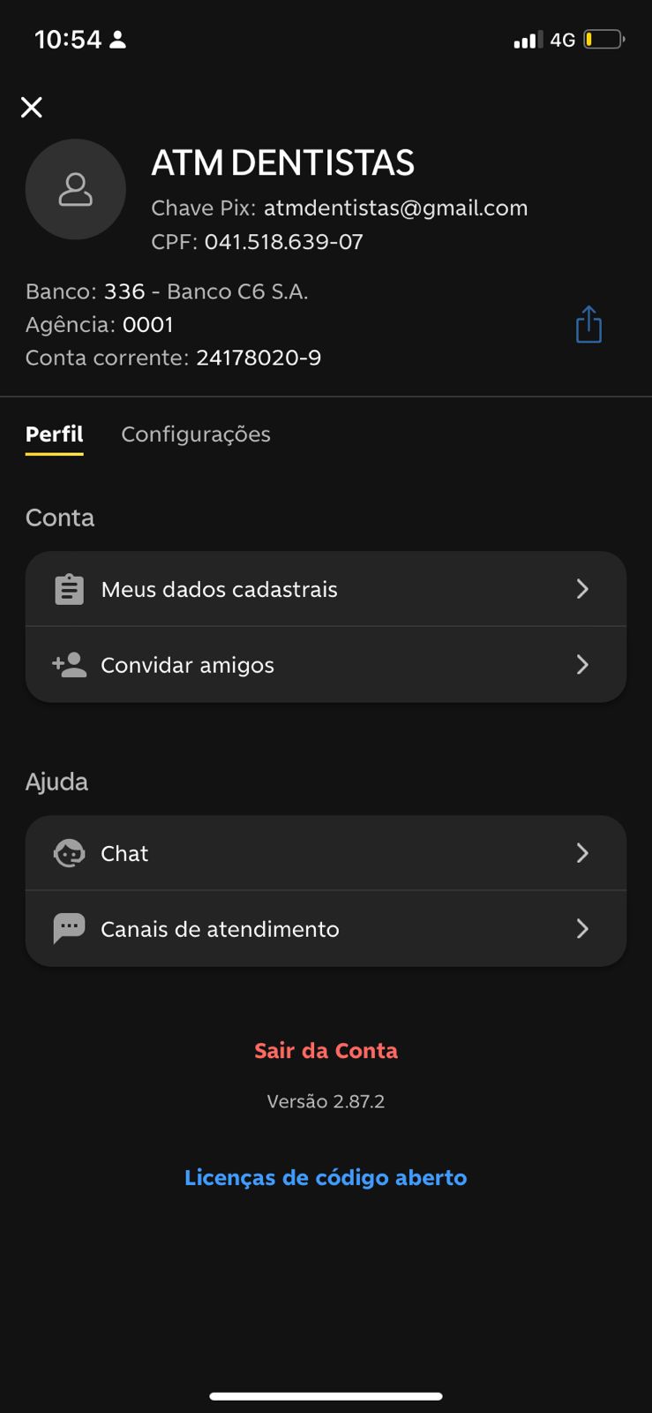
Task: Tap the chat support headset icon
Action: click(x=69, y=853)
